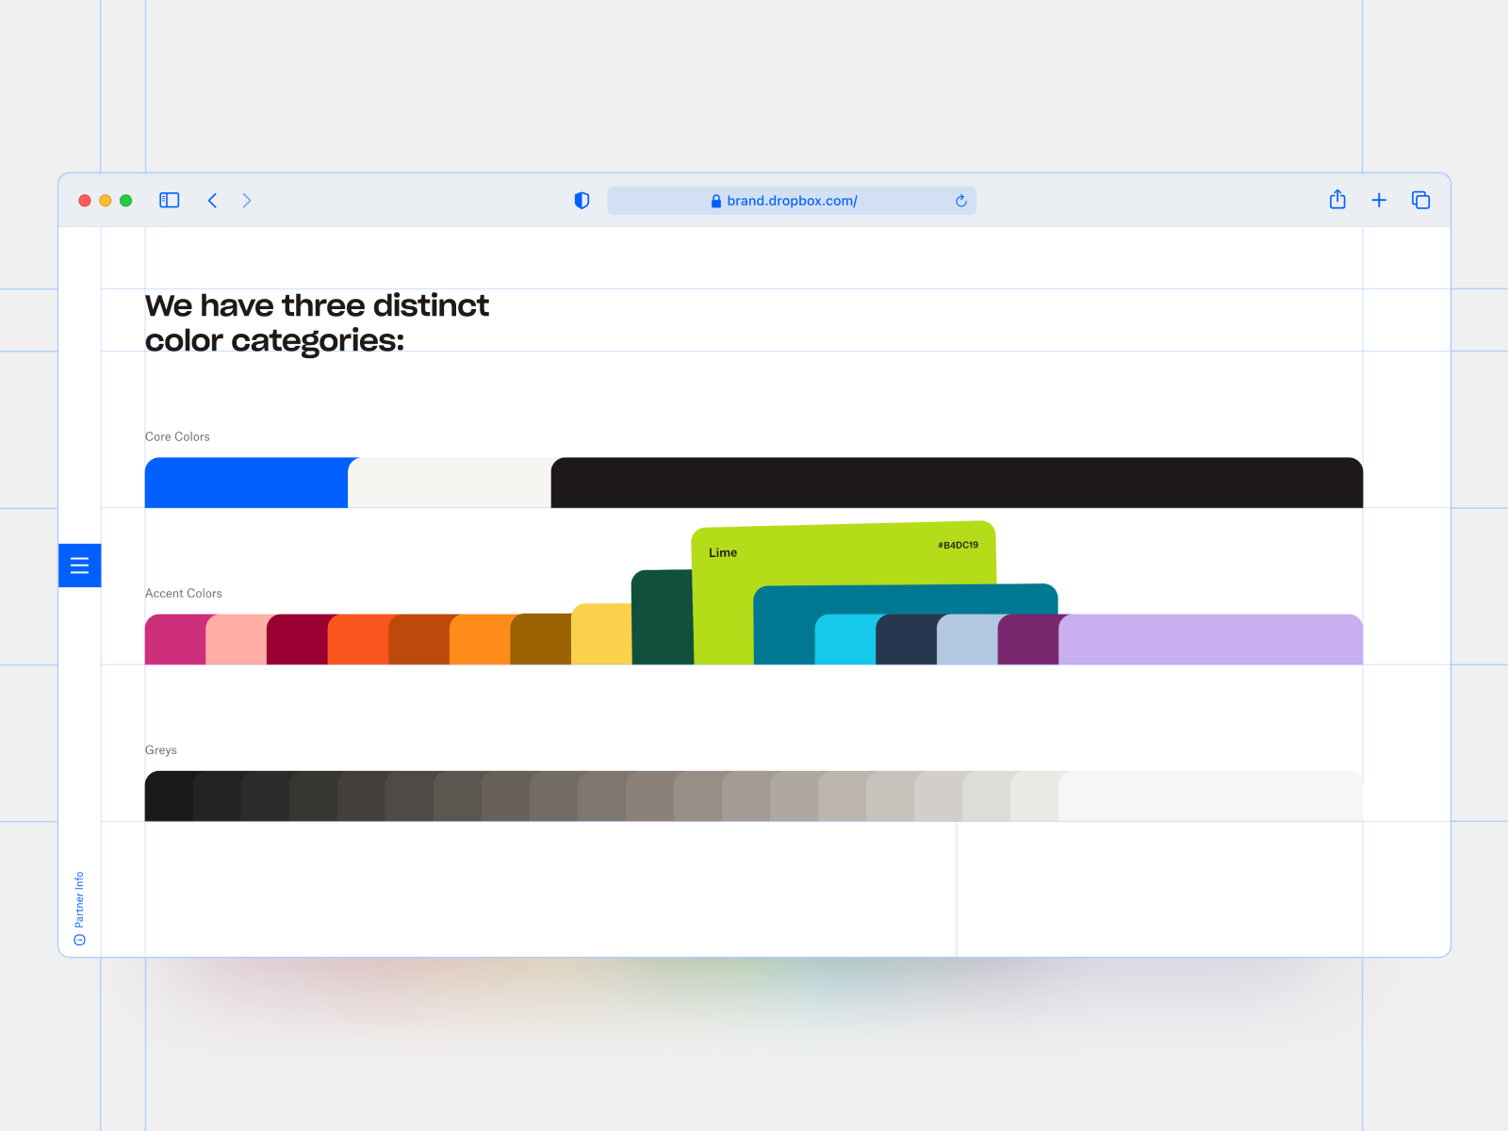Pick the crimson accent swatch
This screenshot has height=1131, width=1508.
click(x=298, y=640)
